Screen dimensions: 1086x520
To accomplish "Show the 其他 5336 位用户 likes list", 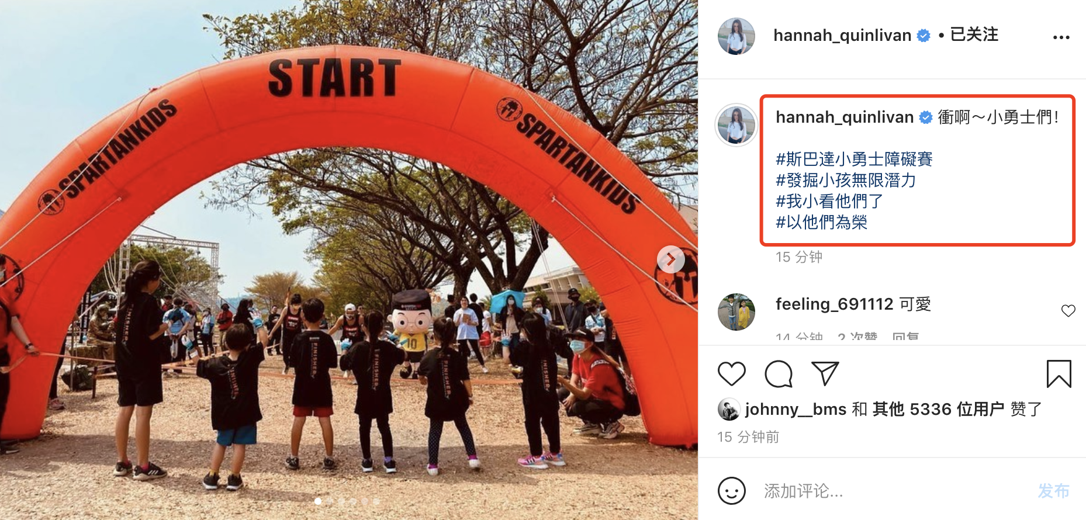I will [x=938, y=409].
